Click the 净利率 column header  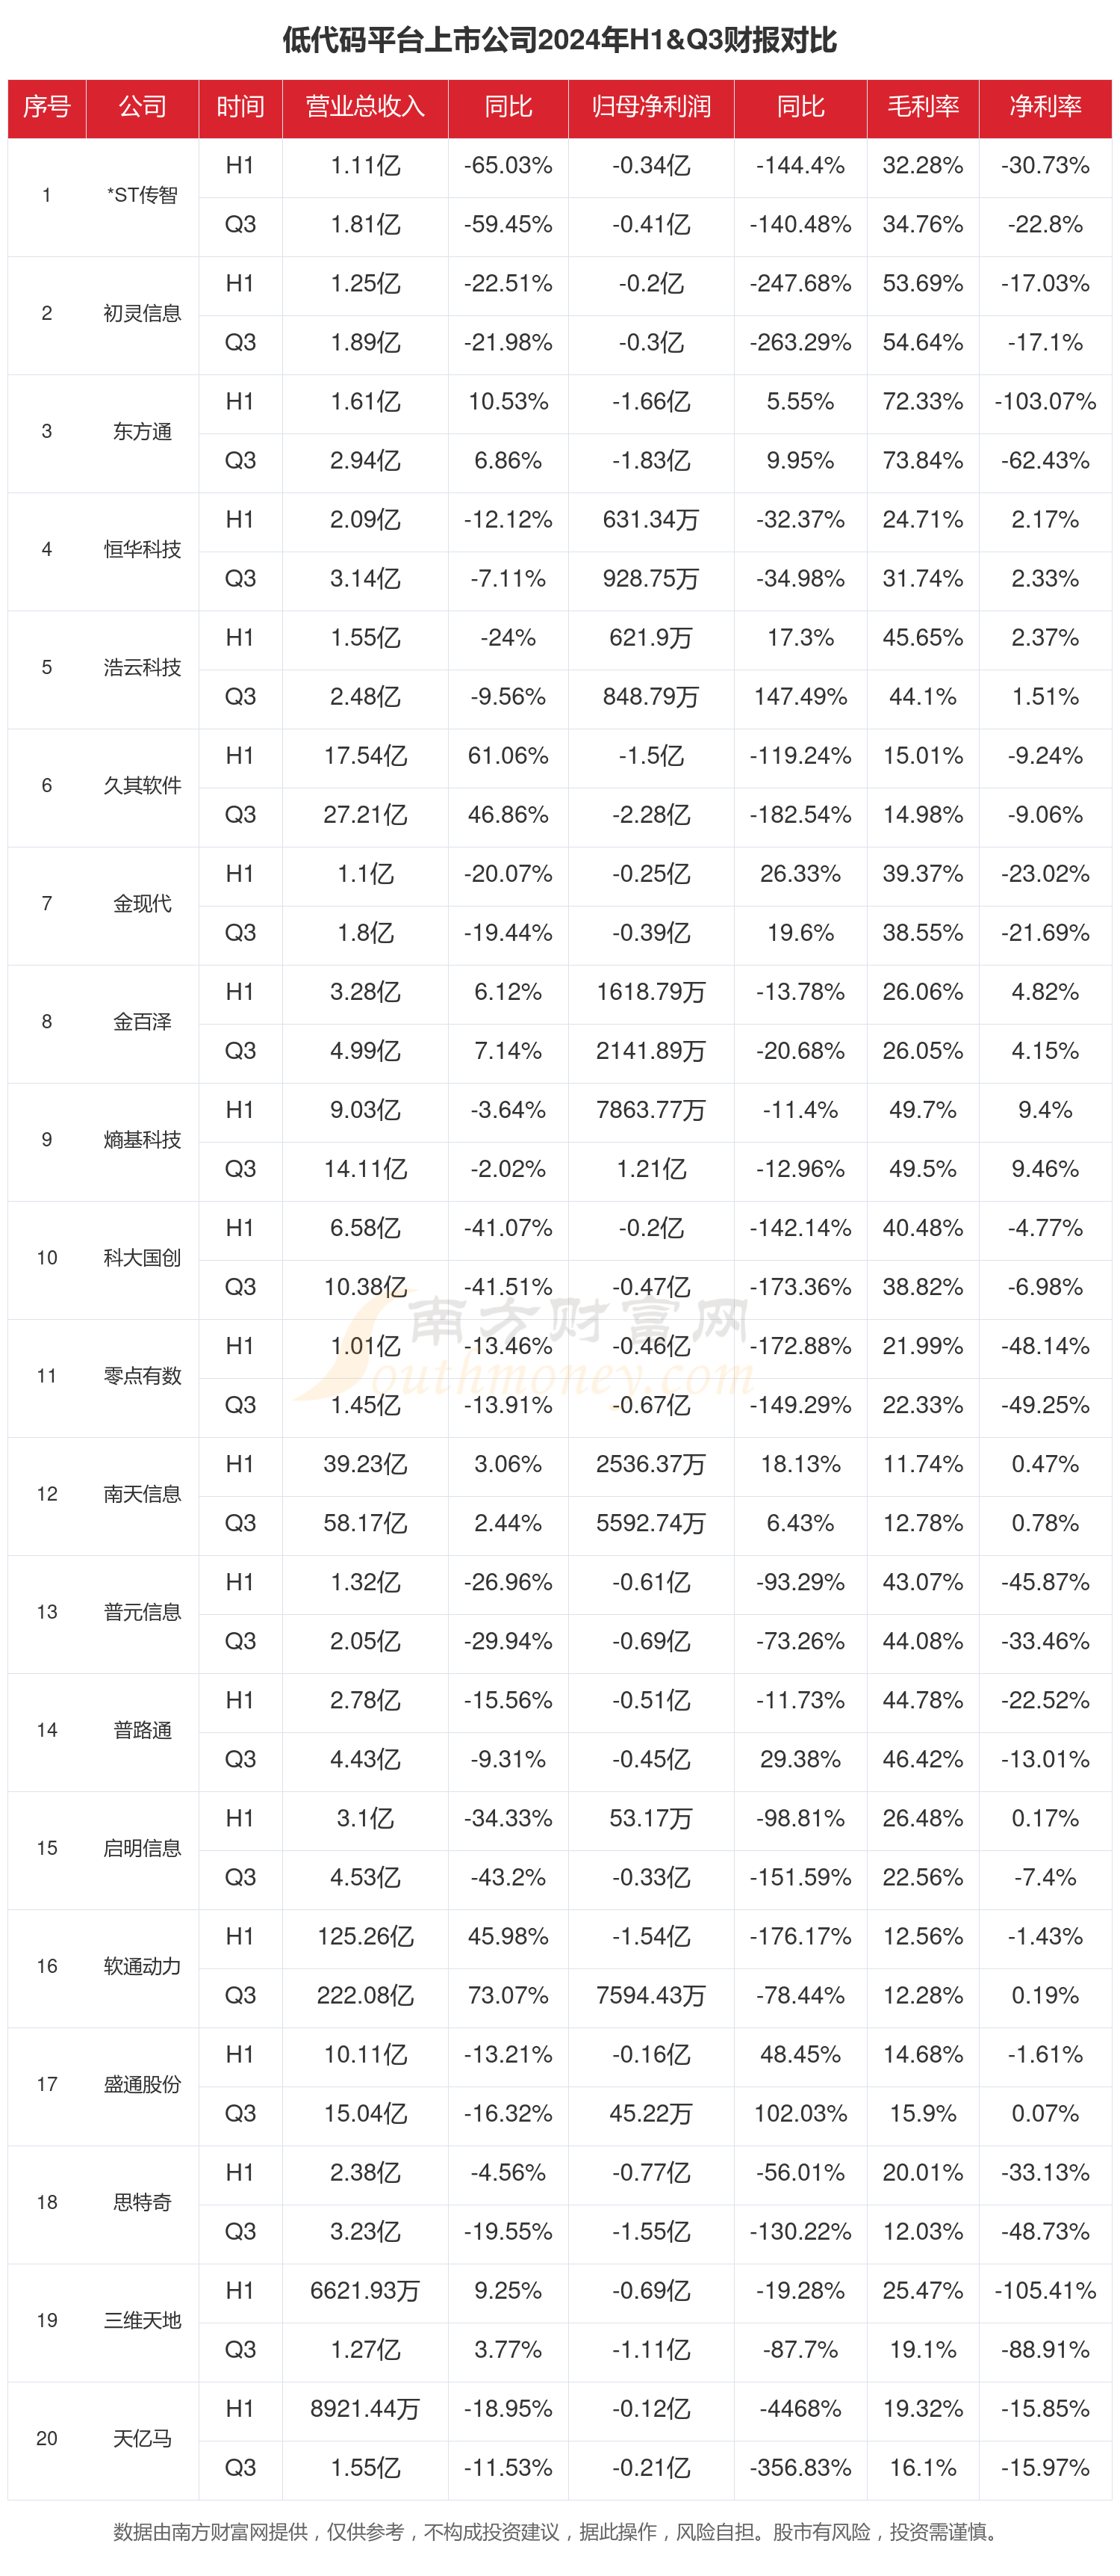point(1045,107)
